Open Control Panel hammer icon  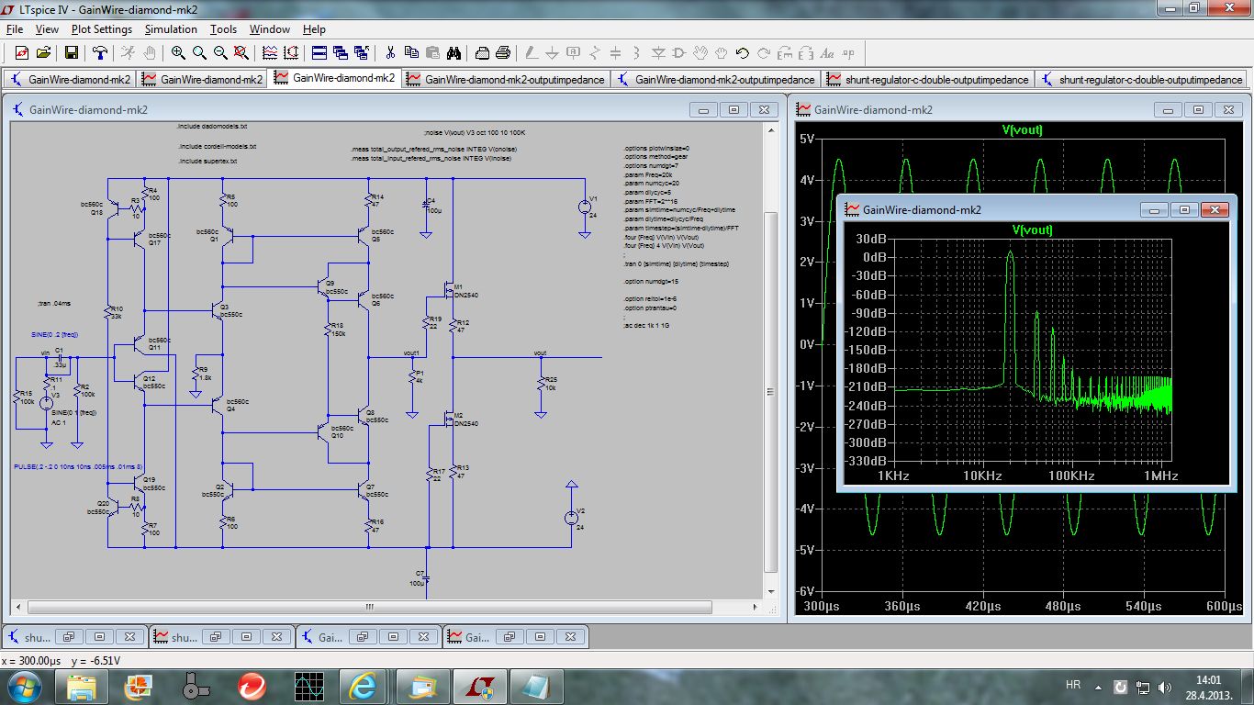[x=101, y=53]
